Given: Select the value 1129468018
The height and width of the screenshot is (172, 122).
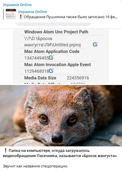Looking at the screenshot, I should point(36,71).
